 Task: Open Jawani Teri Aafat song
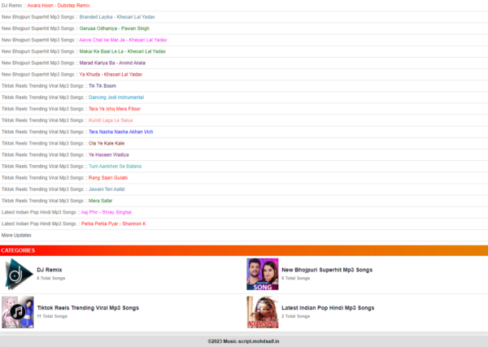point(107,189)
